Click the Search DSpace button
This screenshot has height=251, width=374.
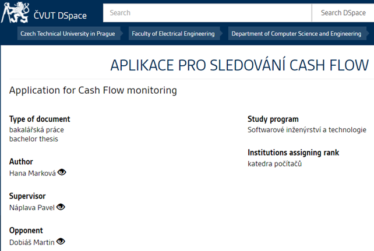(x=343, y=13)
